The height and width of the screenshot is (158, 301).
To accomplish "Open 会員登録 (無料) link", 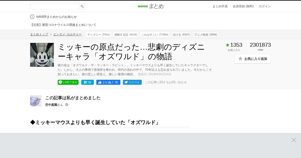I will pos(243,6).
